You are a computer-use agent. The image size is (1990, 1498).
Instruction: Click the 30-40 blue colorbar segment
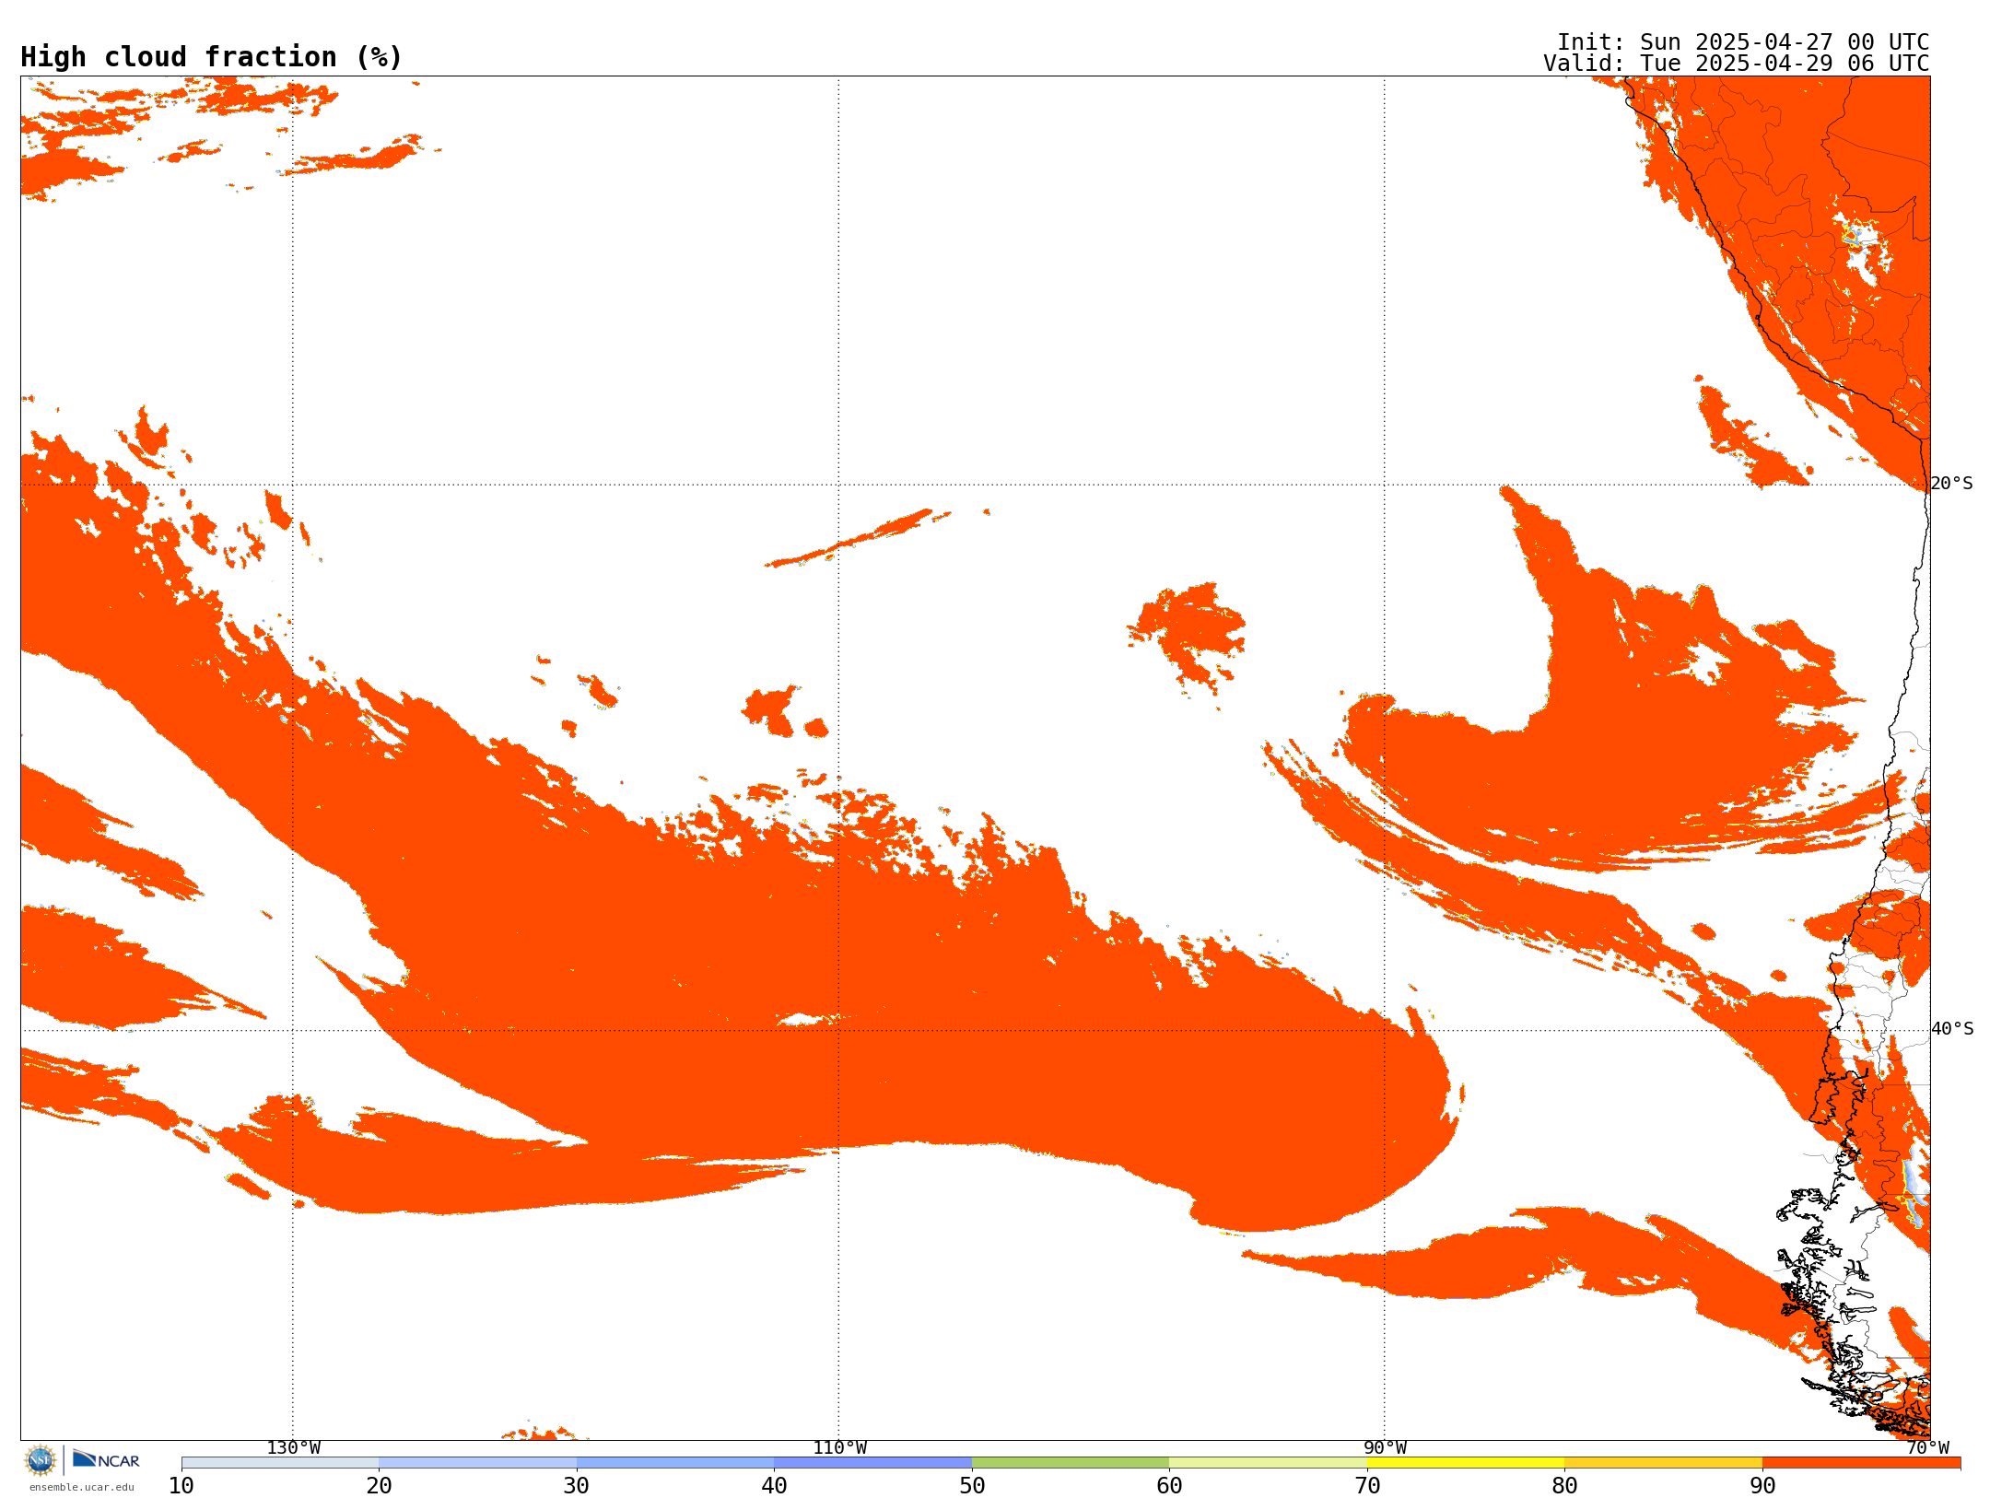coord(675,1463)
